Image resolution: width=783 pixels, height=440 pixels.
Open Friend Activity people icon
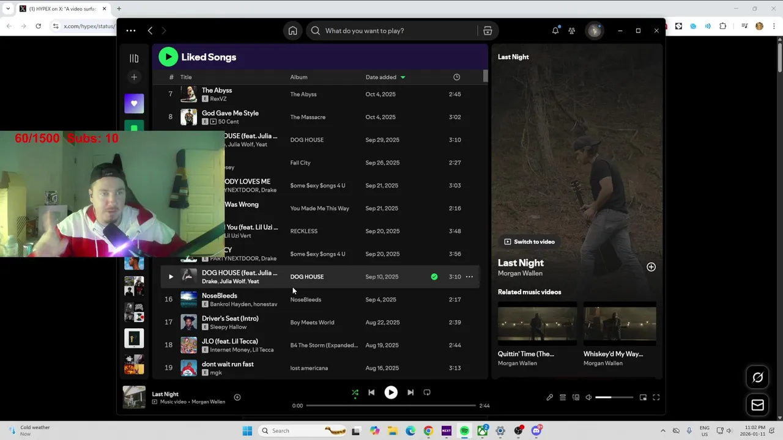pyautogui.click(x=572, y=31)
